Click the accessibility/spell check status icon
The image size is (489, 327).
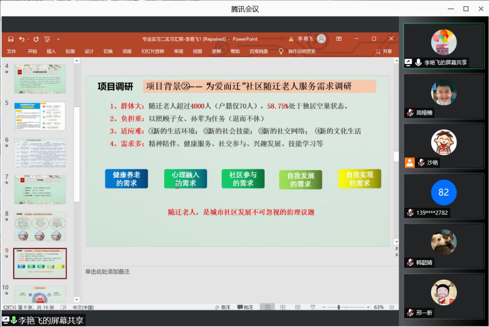(x=63, y=308)
